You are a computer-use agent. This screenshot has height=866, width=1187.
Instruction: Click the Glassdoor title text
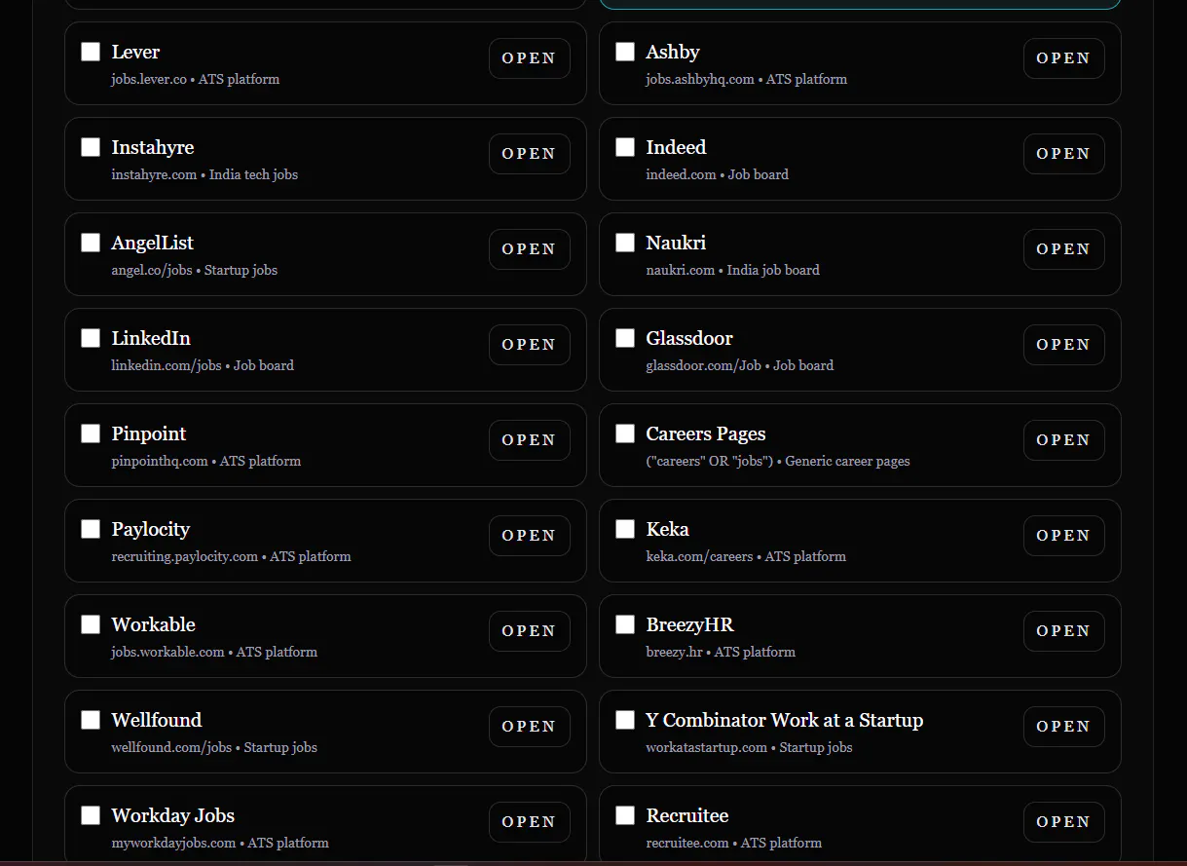point(689,338)
